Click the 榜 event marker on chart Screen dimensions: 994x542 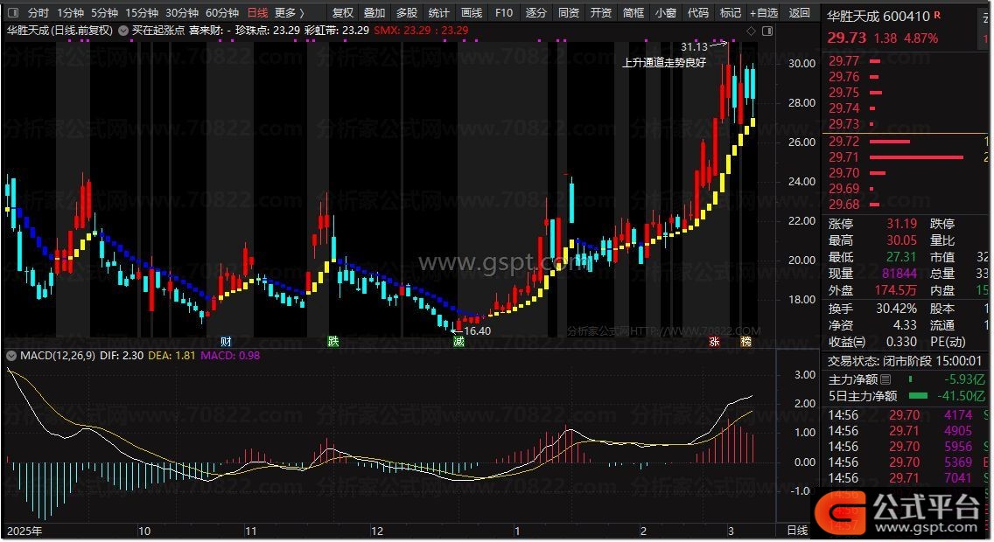tap(745, 341)
